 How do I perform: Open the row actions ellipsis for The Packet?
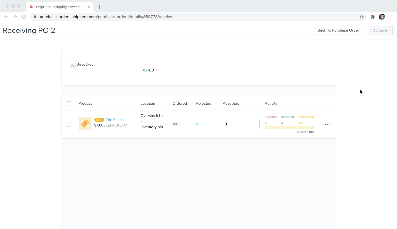(327, 124)
